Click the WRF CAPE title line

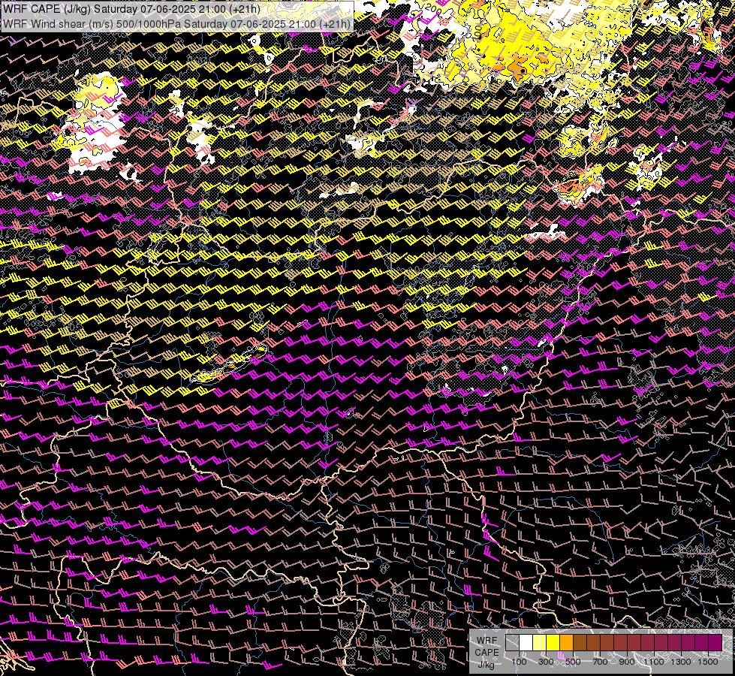coord(131,9)
